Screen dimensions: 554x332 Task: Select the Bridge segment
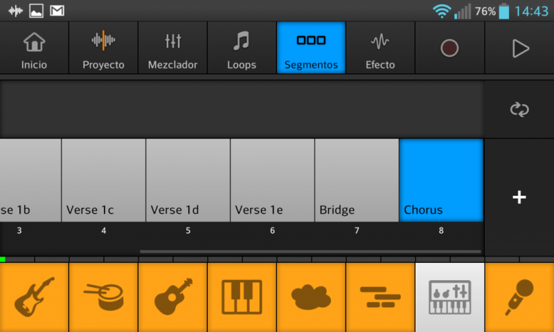[x=357, y=180]
